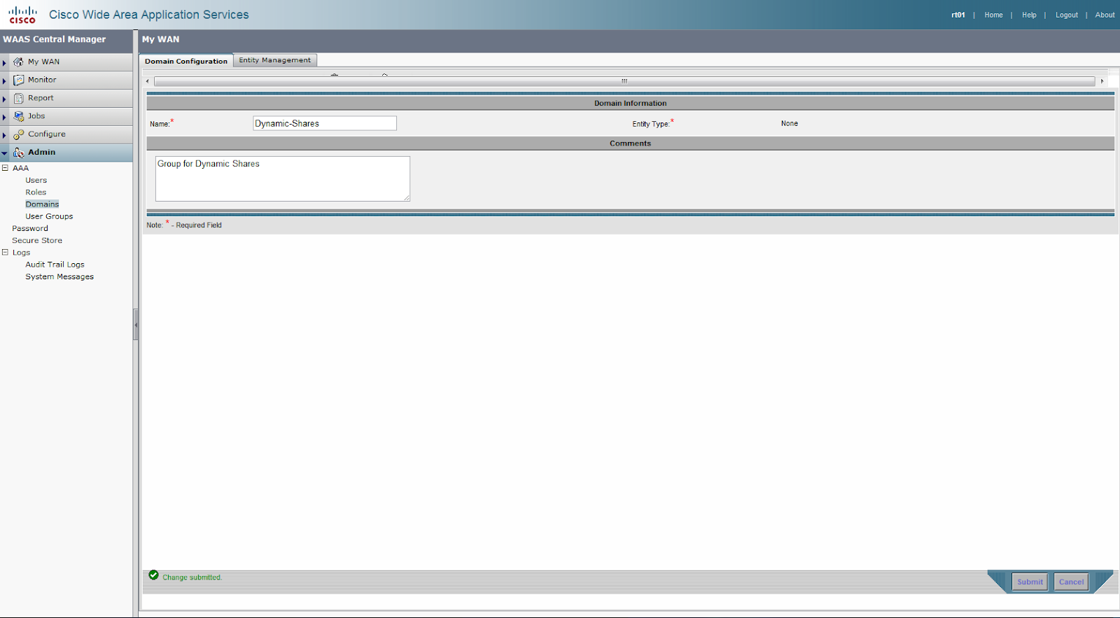The height and width of the screenshot is (618, 1120).
Task: Expand the Monitor menu arrow
Action: (x=4, y=81)
